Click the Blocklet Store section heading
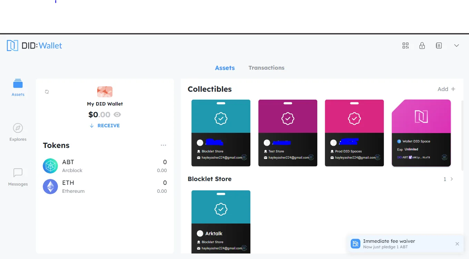 point(210,179)
